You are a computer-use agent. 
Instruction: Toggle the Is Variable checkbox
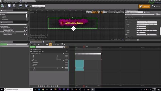pyautogui.click(x=144, y=12)
